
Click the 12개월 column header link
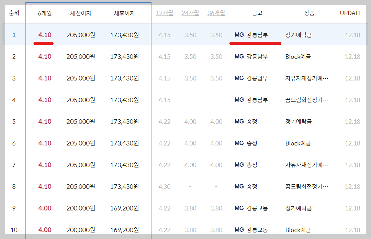(x=165, y=13)
